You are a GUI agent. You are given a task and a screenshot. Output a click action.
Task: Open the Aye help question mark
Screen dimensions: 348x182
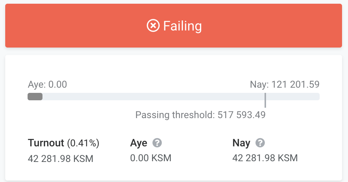tap(157, 143)
